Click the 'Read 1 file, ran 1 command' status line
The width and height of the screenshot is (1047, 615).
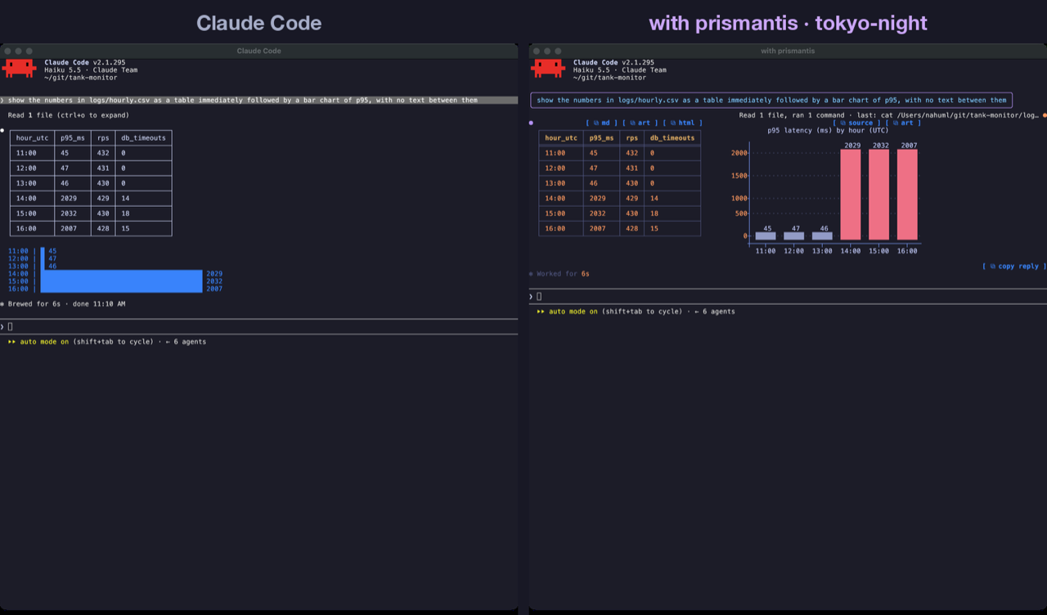(889, 115)
